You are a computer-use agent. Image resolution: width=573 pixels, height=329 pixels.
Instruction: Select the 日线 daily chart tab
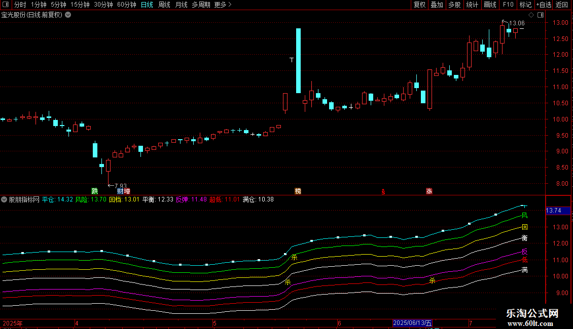click(x=147, y=5)
